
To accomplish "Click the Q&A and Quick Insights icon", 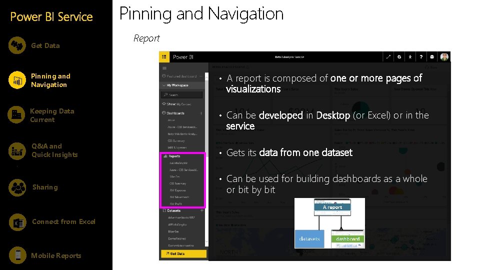I will (17, 151).
